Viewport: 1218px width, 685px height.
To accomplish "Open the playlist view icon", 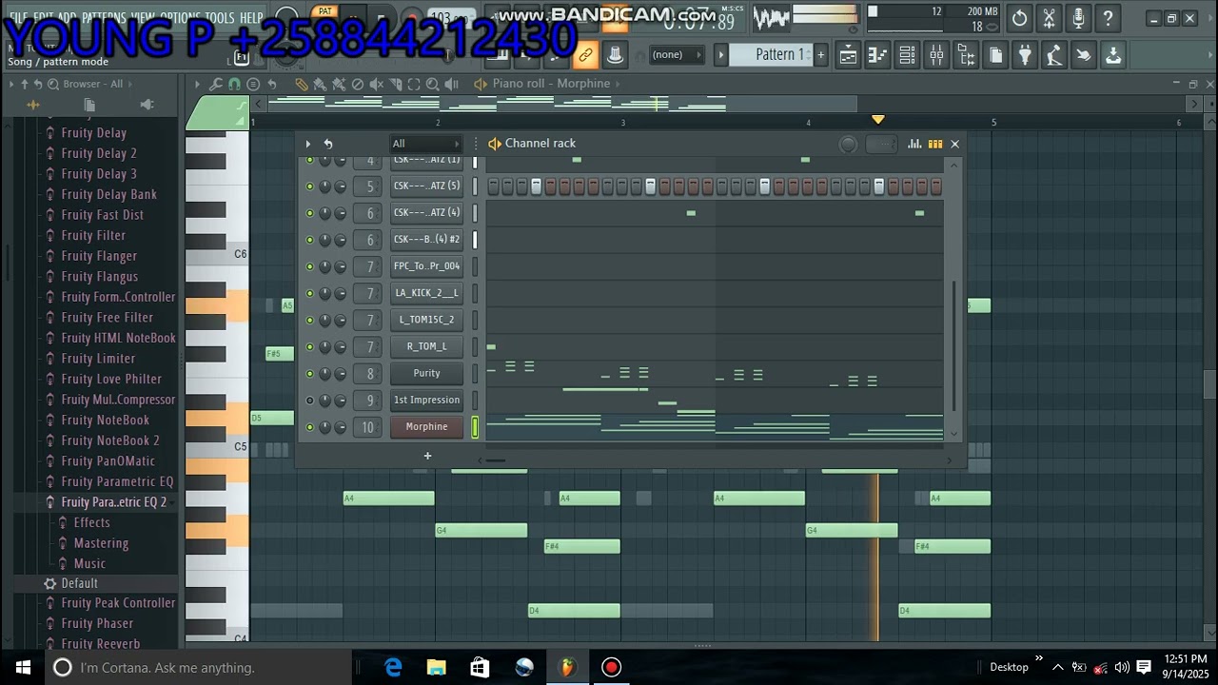I will [x=848, y=55].
